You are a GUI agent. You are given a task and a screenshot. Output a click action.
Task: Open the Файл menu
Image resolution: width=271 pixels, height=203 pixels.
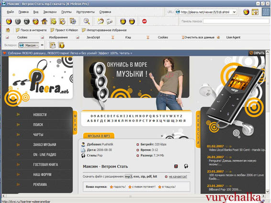(x=11, y=12)
